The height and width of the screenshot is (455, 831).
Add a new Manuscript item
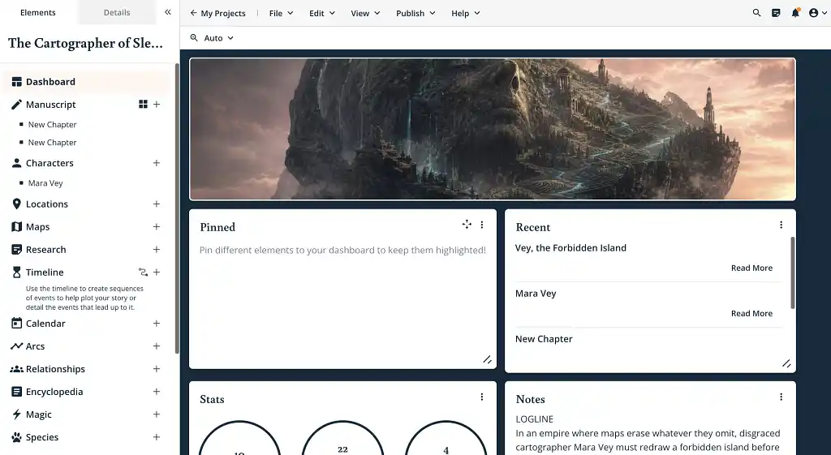click(157, 105)
